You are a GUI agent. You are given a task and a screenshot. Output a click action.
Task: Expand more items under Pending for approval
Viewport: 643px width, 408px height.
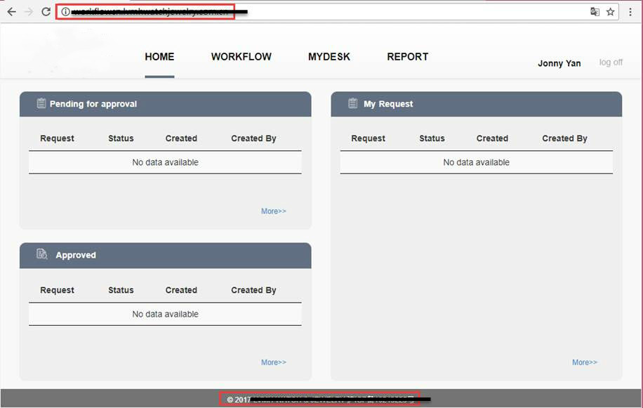coord(273,211)
